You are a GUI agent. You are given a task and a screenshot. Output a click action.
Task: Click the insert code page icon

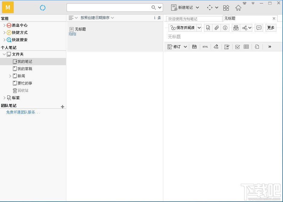point(257,47)
